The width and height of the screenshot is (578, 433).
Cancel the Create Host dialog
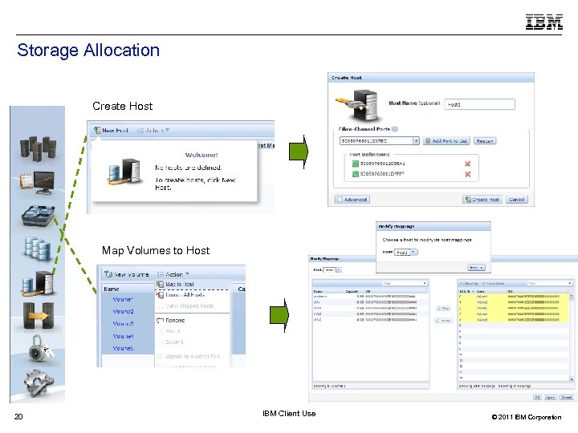coord(516,200)
